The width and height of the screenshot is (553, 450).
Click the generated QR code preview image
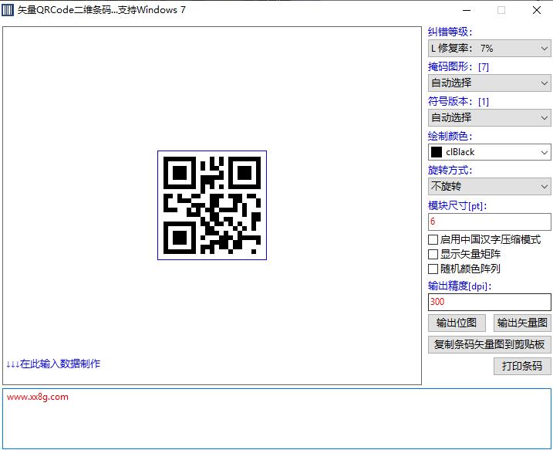coord(212,205)
